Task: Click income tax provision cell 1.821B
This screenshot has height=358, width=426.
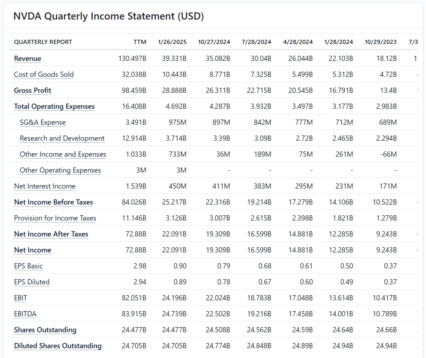Action: point(343,218)
